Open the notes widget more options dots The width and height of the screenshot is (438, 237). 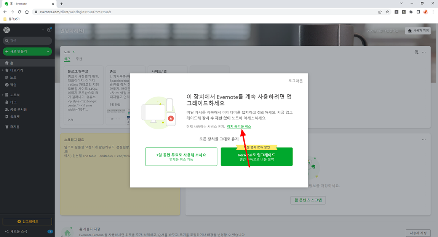click(424, 52)
